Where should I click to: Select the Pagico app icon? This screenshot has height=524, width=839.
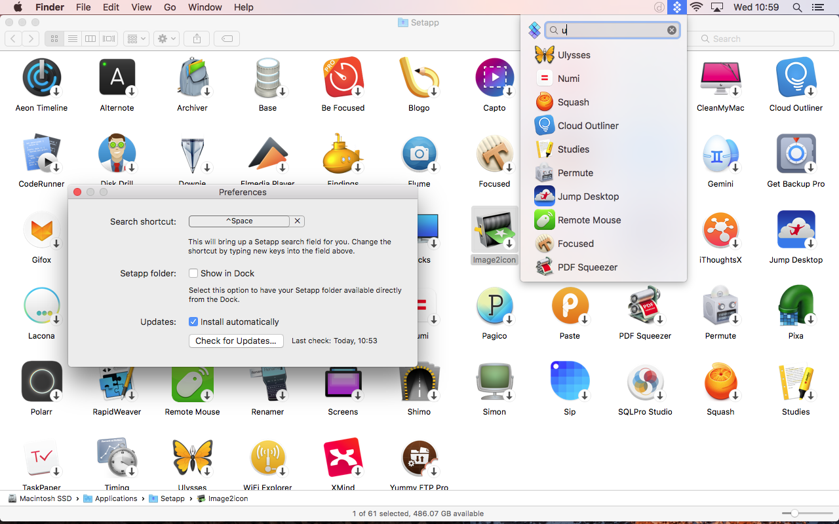pyautogui.click(x=494, y=305)
